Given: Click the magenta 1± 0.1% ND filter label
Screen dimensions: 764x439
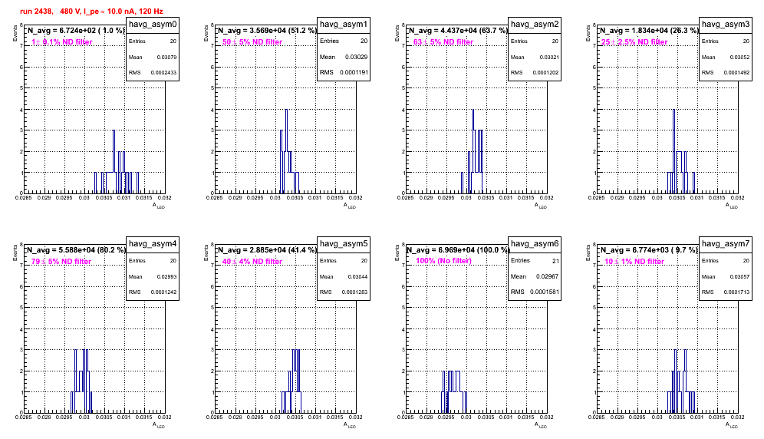Looking at the screenshot, I should (x=62, y=42).
